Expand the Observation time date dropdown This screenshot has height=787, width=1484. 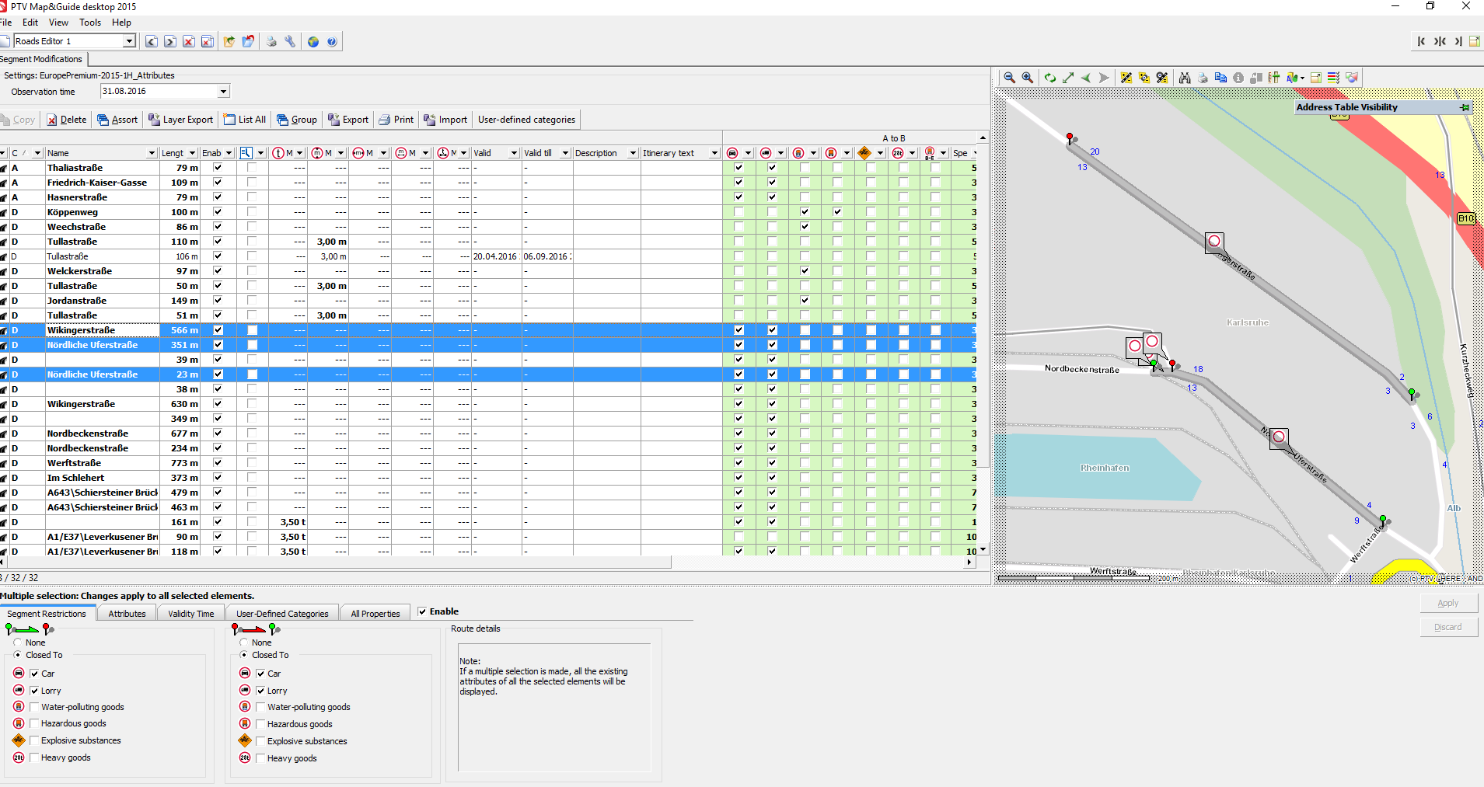(223, 92)
